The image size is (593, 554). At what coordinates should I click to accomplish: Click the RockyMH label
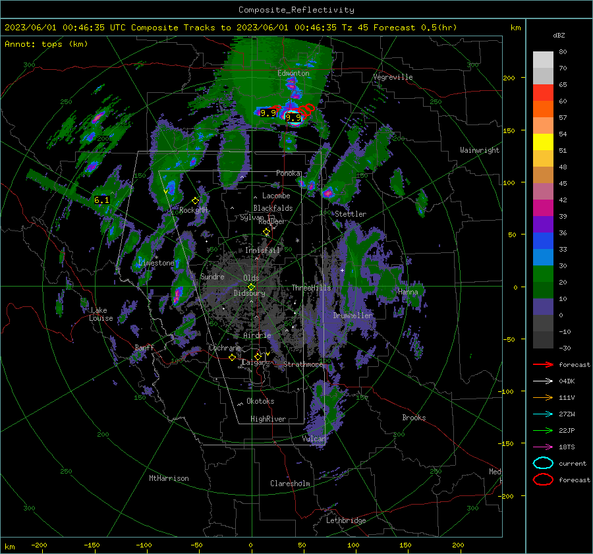click(x=193, y=210)
